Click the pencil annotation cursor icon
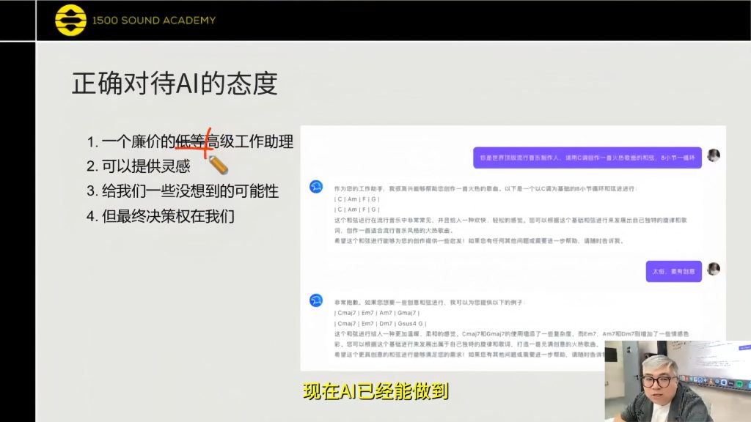Screen dimensions: 751x422 (218, 164)
